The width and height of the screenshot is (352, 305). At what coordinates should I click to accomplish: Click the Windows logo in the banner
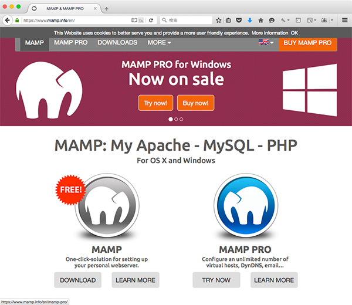coord(310,90)
